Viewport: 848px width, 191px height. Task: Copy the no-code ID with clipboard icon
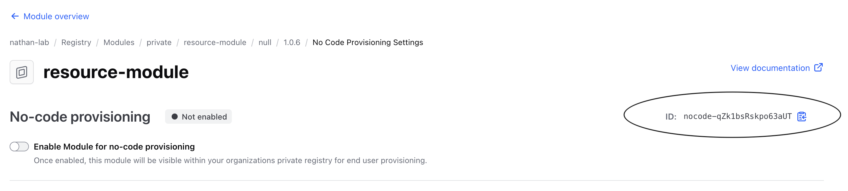(x=802, y=117)
